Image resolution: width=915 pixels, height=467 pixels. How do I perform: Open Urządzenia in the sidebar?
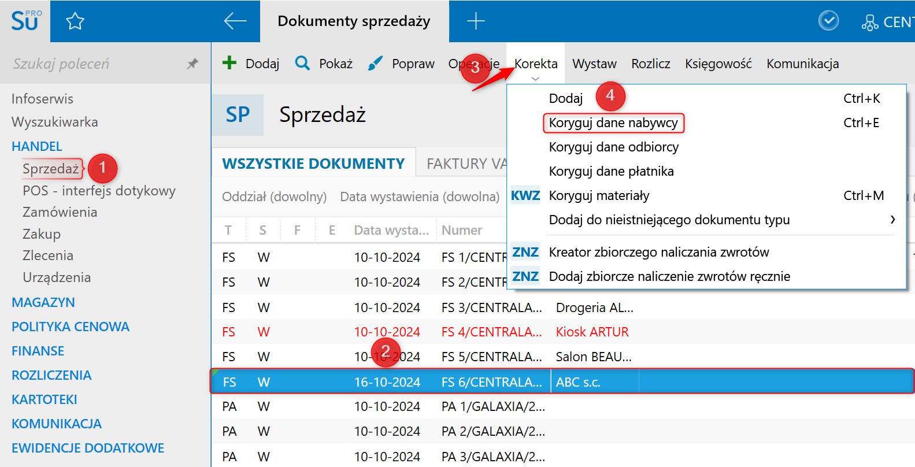pos(57,277)
